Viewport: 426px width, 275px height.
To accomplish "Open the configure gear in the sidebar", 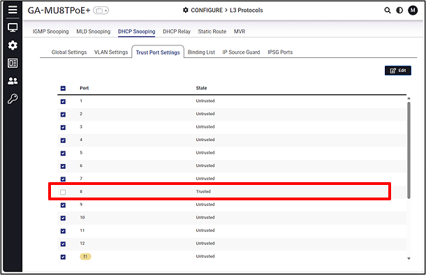I will point(13,45).
